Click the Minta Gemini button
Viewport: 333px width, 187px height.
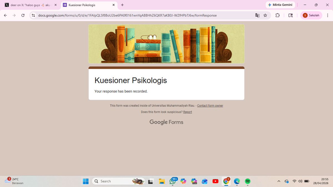coord(280,5)
